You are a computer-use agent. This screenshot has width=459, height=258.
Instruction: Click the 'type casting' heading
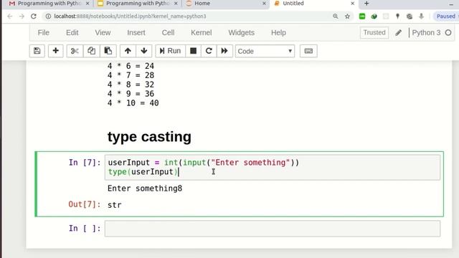coord(149,137)
